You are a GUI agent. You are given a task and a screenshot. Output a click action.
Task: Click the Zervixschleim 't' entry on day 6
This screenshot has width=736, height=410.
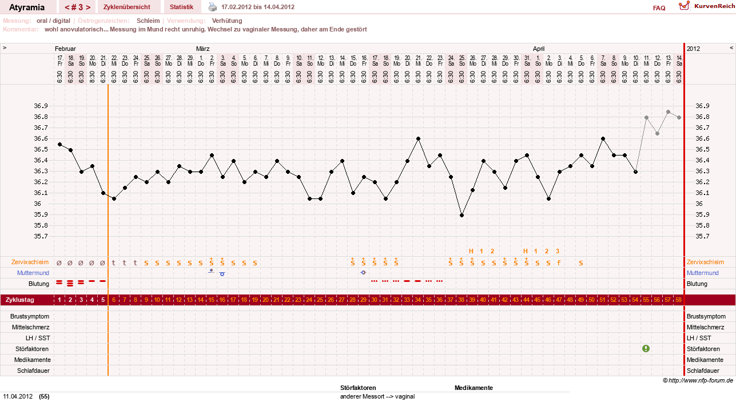[x=114, y=263]
